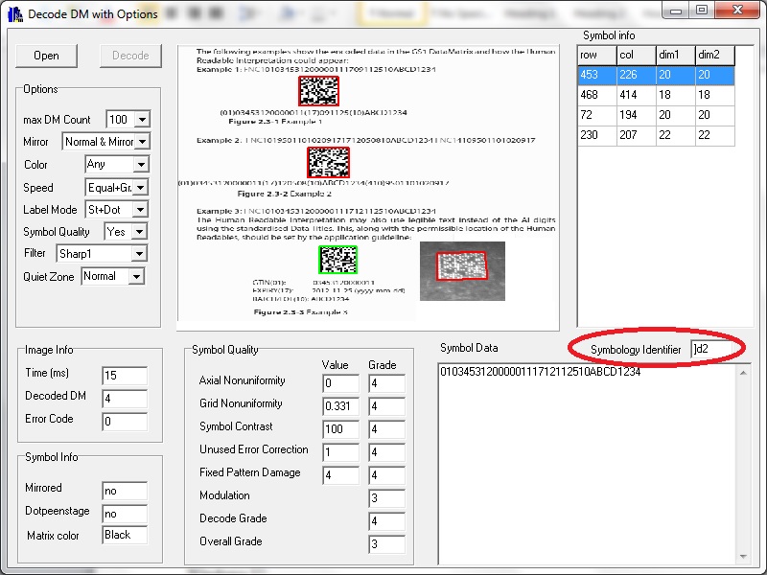Click the Error Code value field
Viewport: 767px width, 575px height.
pyautogui.click(x=125, y=422)
